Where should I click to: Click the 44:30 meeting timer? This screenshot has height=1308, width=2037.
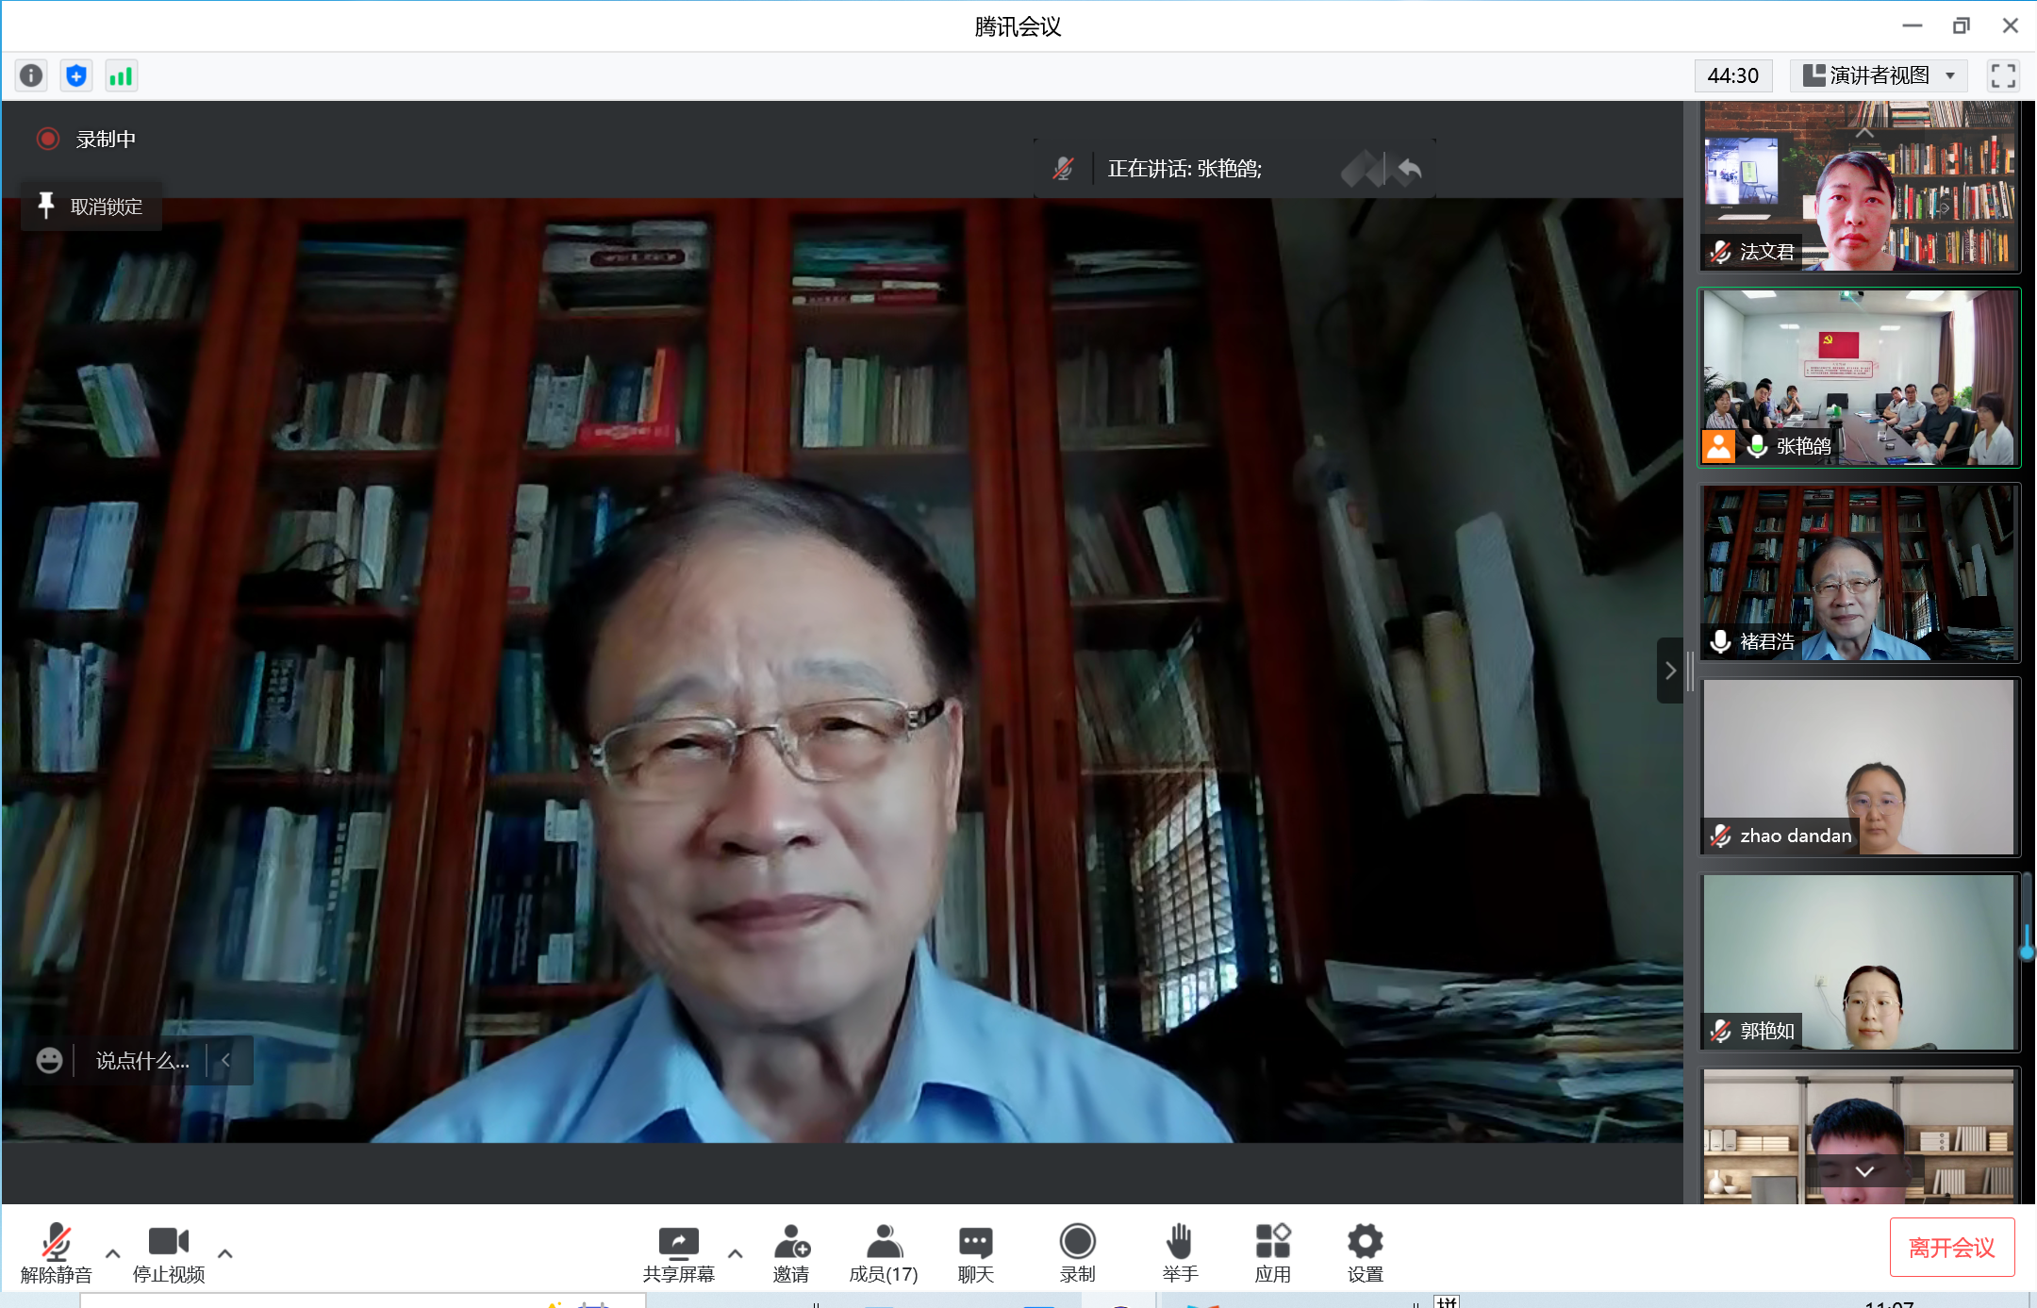1732,75
